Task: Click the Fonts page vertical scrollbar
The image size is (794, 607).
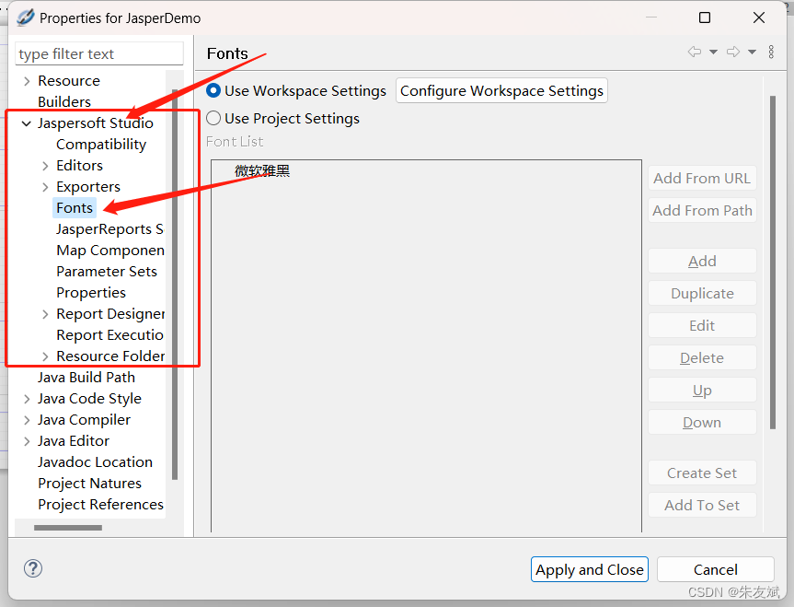Action: (x=773, y=263)
